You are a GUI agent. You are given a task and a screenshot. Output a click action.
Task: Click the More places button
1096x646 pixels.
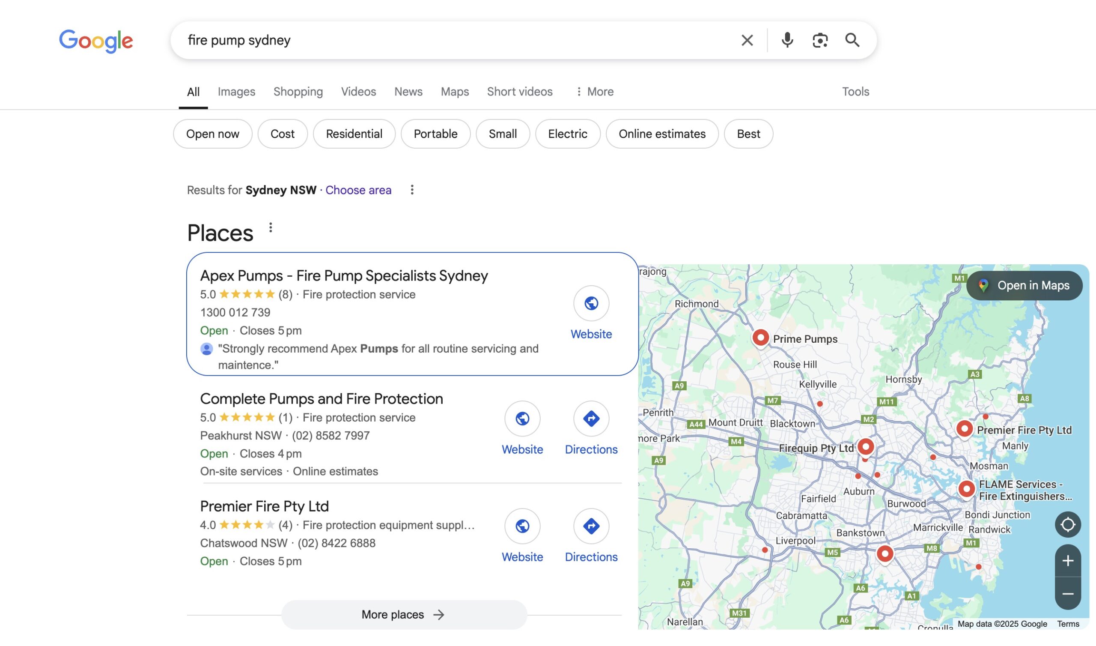click(x=404, y=614)
